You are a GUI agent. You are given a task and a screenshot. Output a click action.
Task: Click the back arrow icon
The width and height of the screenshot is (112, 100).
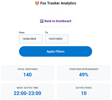42,21
